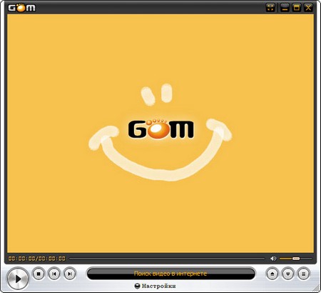Screen dimensions: 321x293
Task: Click the volume slider handle
Action: tap(296, 259)
